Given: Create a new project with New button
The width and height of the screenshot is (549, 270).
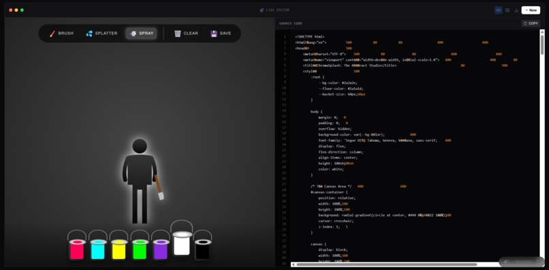Looking at the screenshot, I should click(531, 10).
